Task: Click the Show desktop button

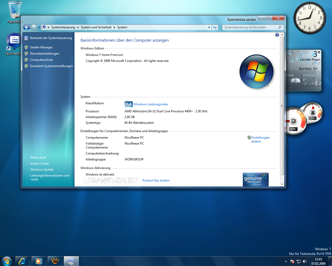Action: pos(330,261)
